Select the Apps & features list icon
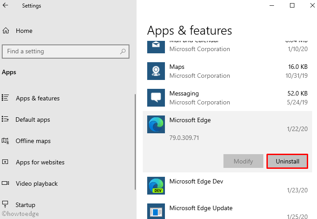The width and height of the screenshot is (317, 219). click(5, 98)
